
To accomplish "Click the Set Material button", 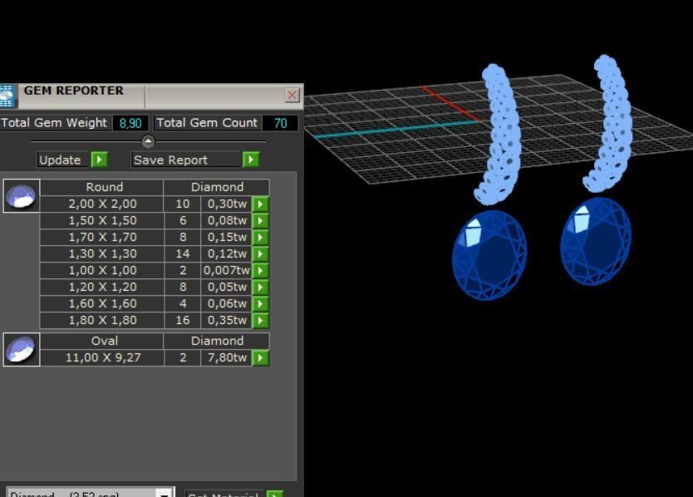I will [225, 494].
